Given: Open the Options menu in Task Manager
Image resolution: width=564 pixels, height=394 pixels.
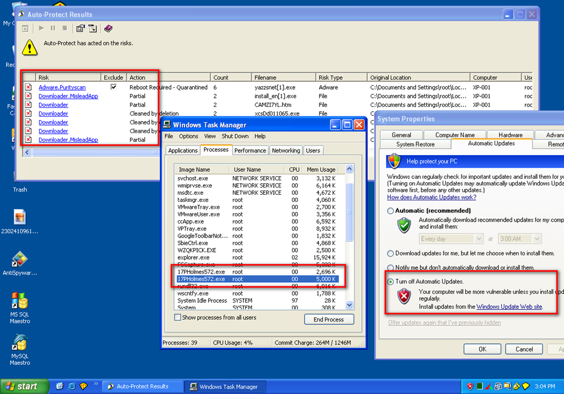Looking at the screenshot, I should click(188, 136).
